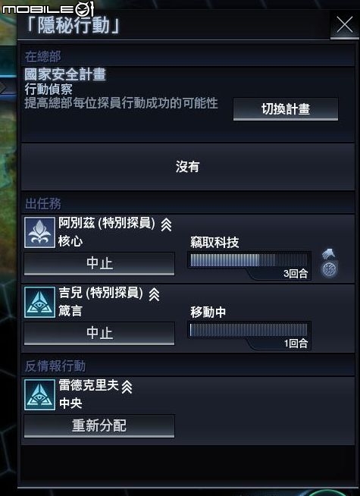Screen dimensions: 360x496
Task: Click the hand icon beside 竊取科技 progress
Action: point(329,254)
